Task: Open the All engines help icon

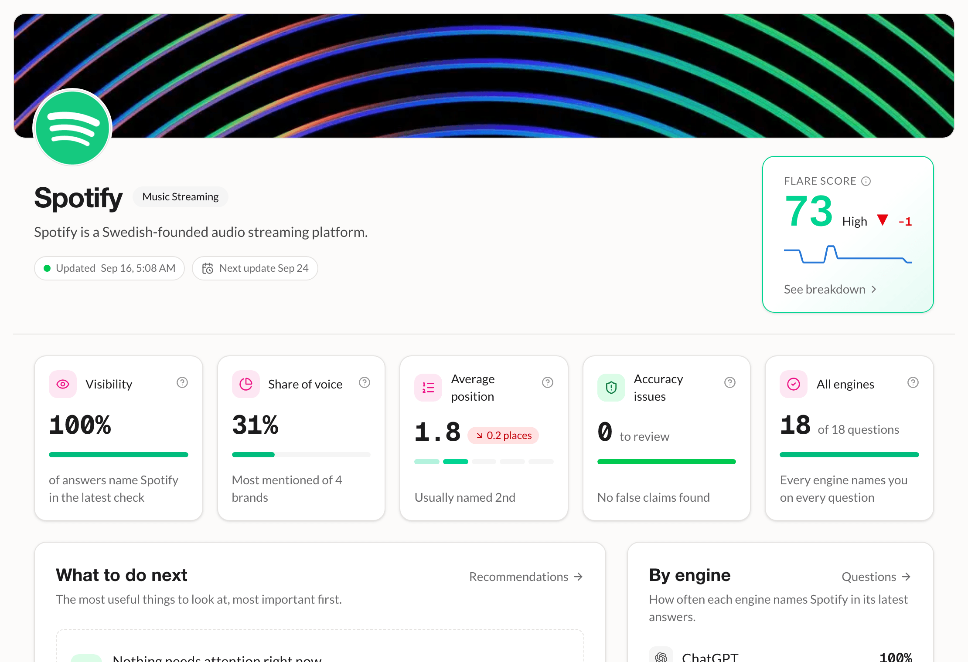Action: (913, 382)
